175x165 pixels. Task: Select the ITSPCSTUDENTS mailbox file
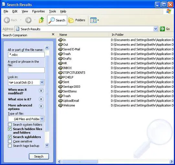[x=72, y=72]
